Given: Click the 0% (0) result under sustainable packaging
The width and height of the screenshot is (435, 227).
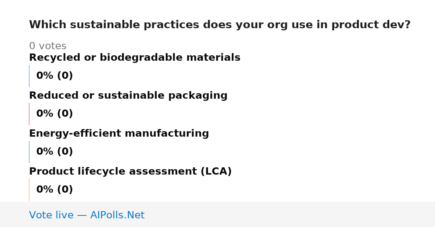Looking at the screenshot, I should click(x=54, y=114).
